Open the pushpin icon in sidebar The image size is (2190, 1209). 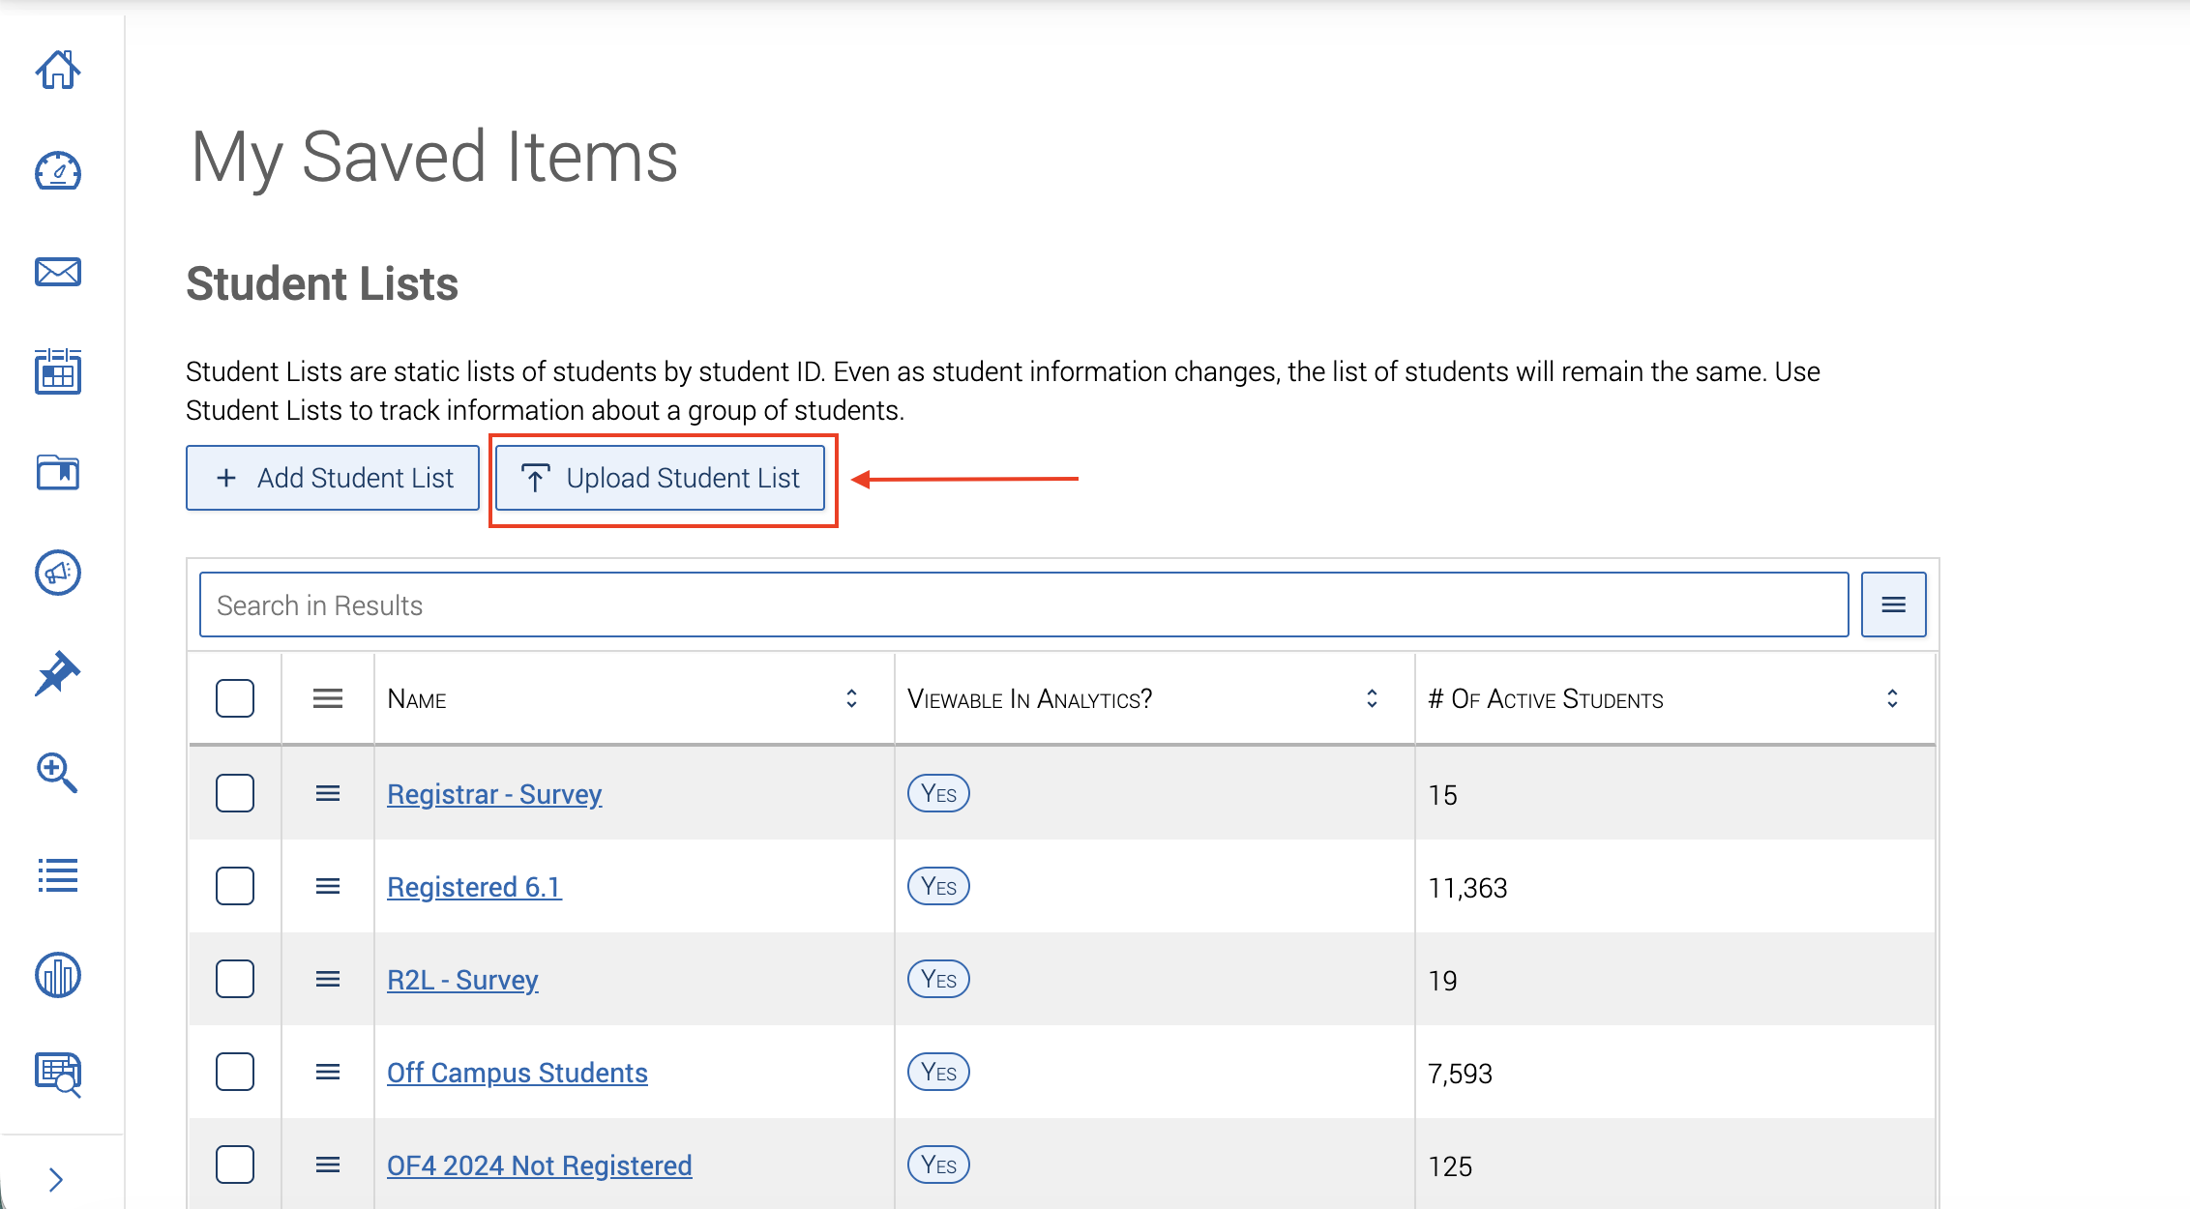pos(58,673)
